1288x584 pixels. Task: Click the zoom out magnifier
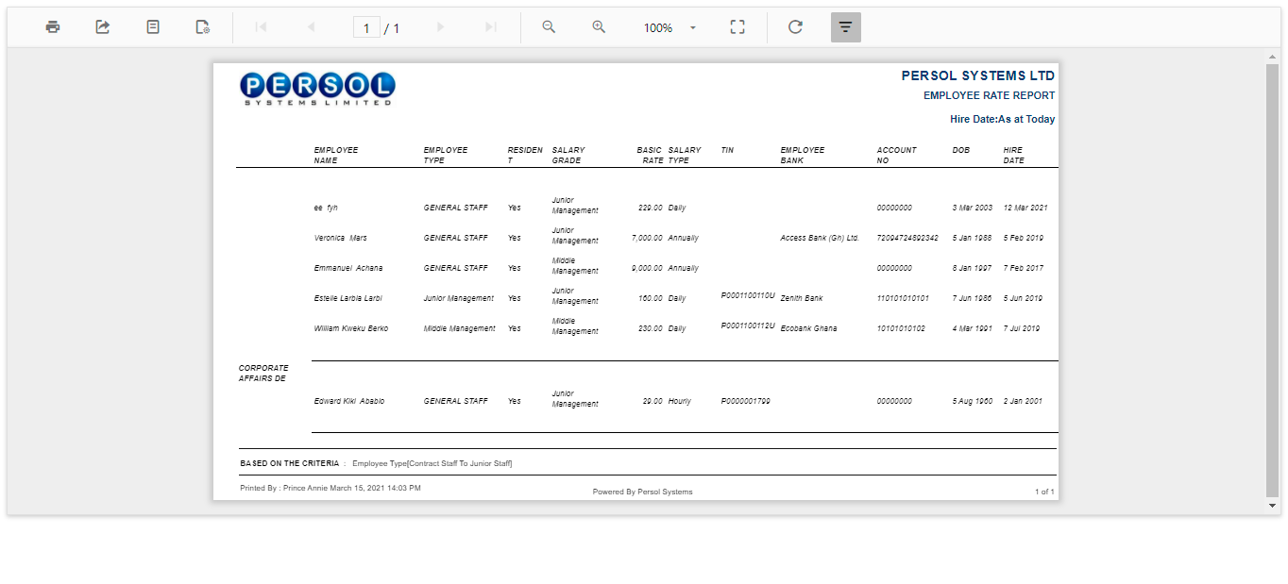pos(549,27)
